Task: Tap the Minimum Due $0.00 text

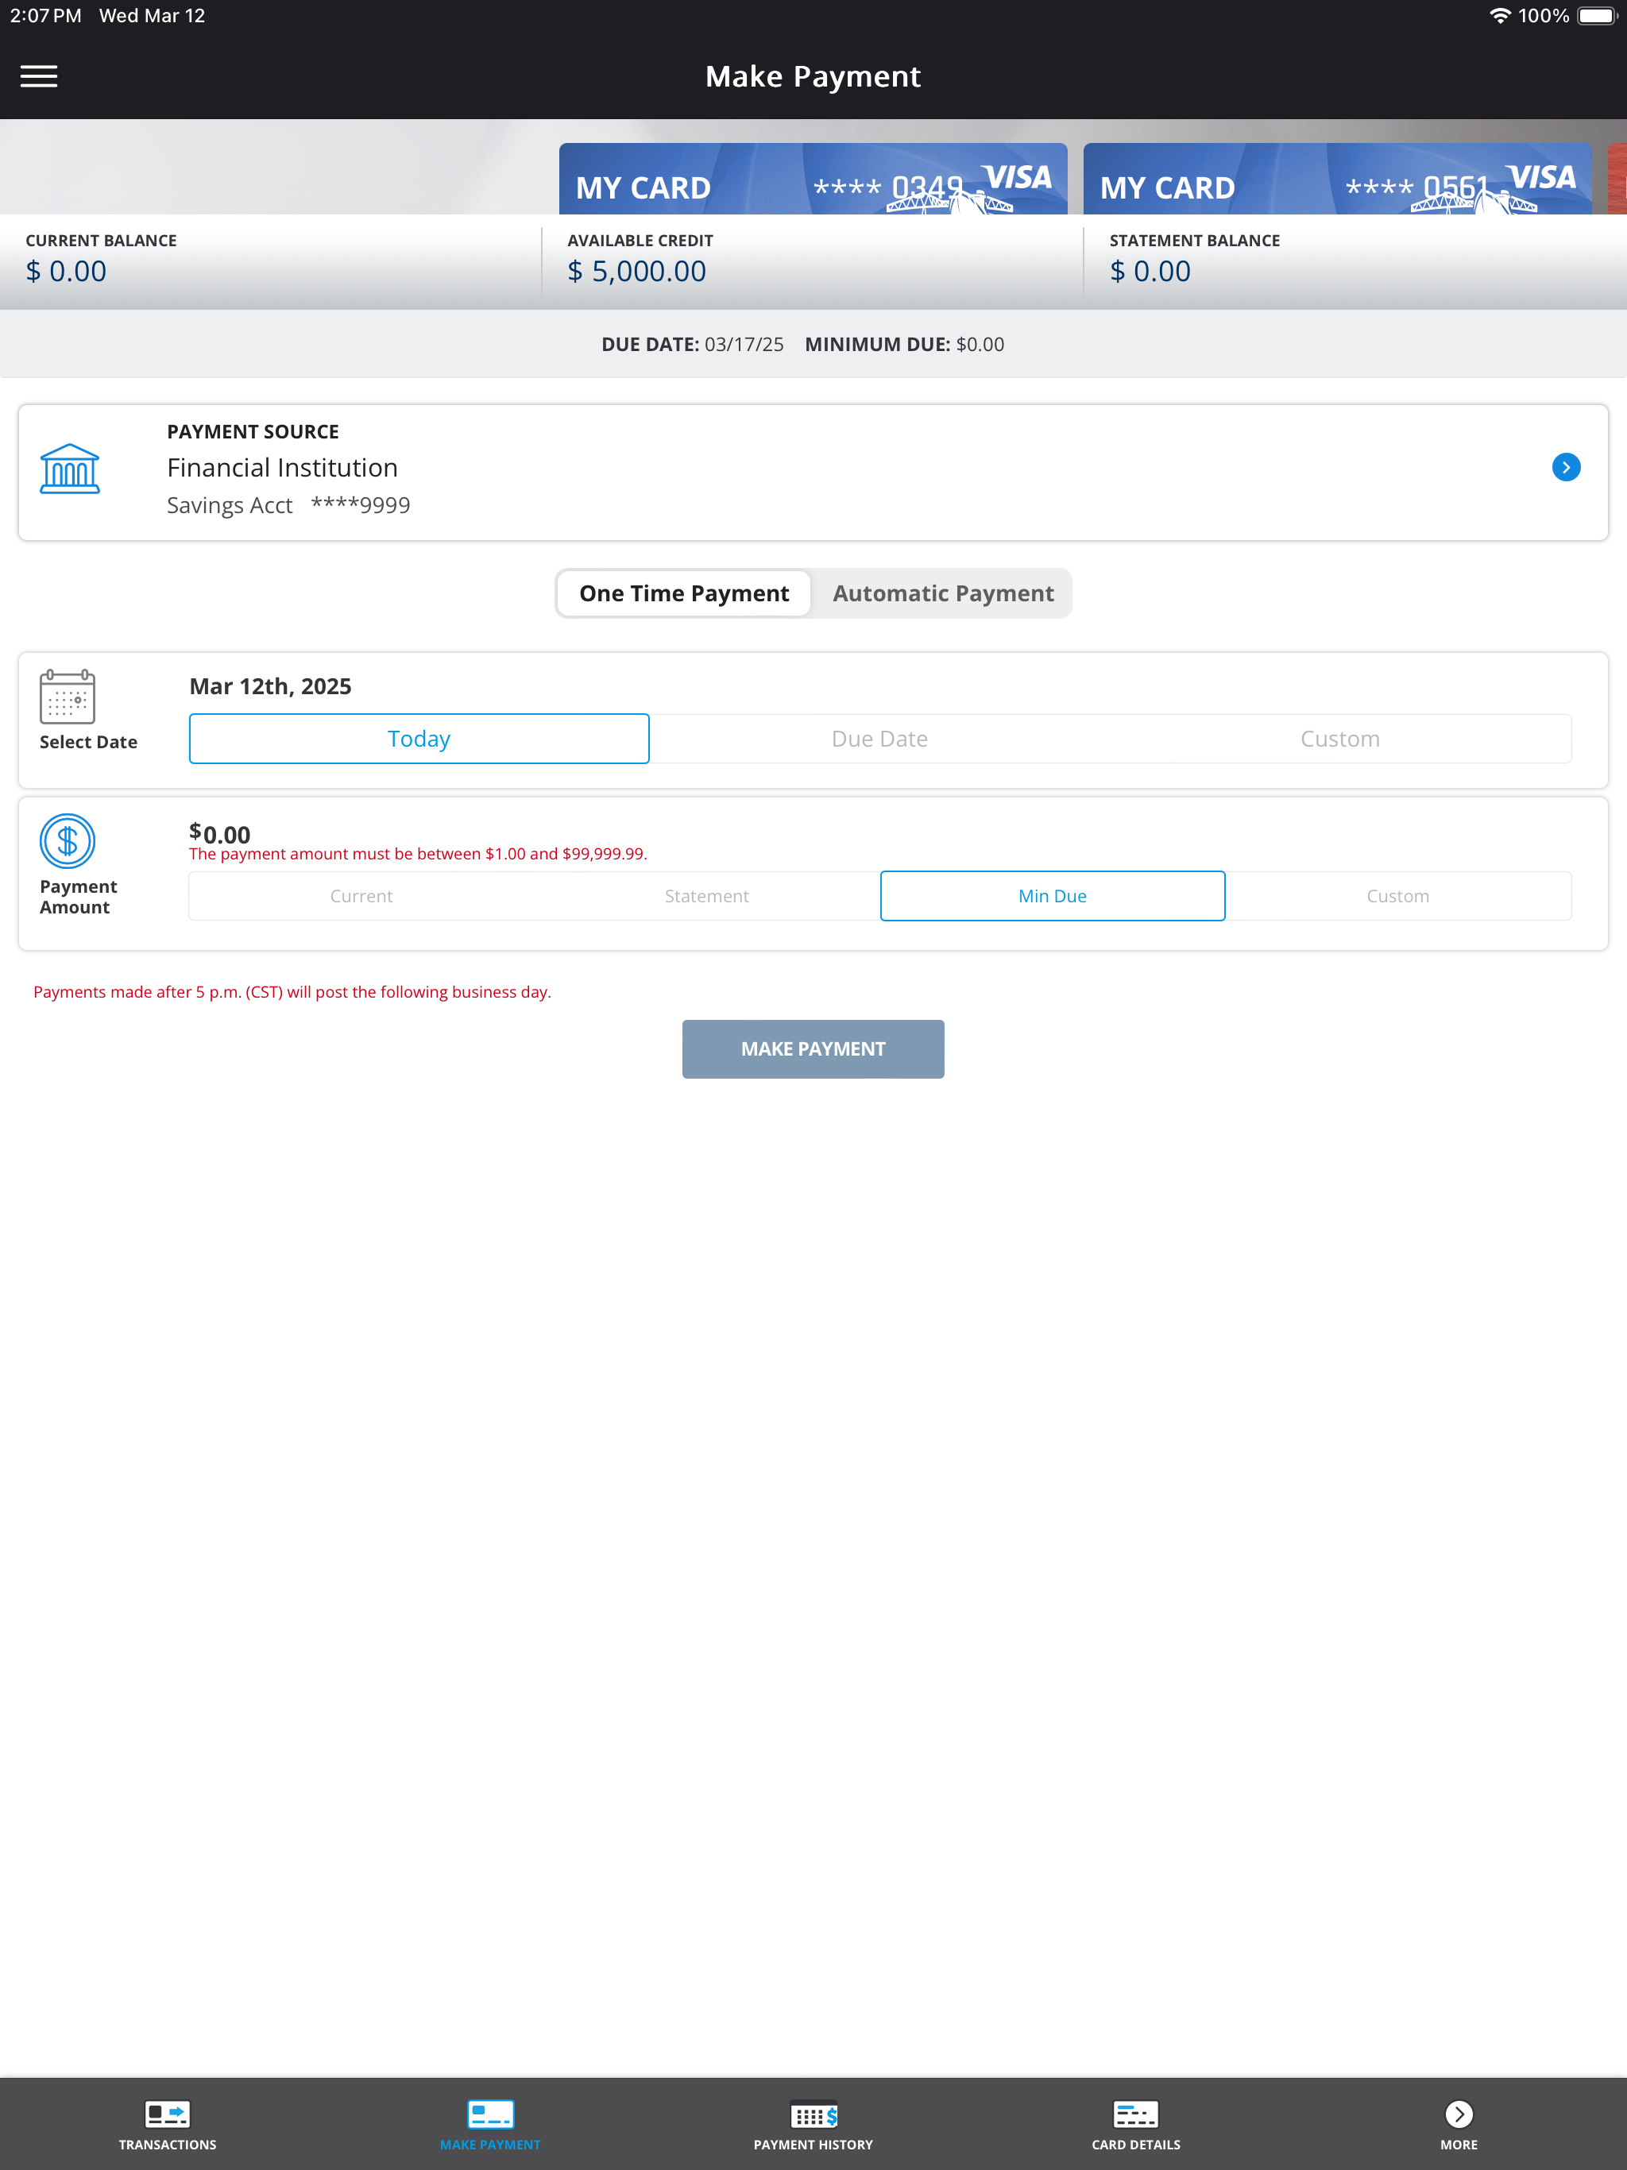Action: [x=904, y=345]
